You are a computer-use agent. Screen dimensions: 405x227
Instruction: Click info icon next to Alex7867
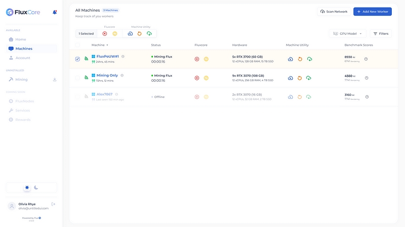pos(116,94)
